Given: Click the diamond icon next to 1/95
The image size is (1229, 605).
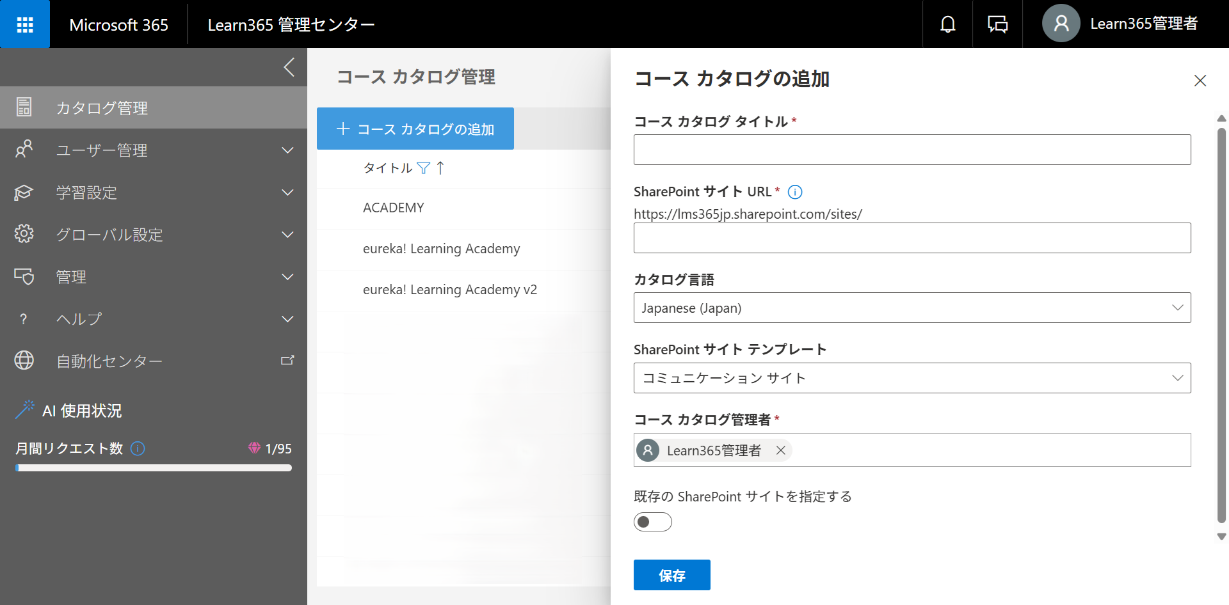Looking at the screenshot, I should (x=255, y=448).
